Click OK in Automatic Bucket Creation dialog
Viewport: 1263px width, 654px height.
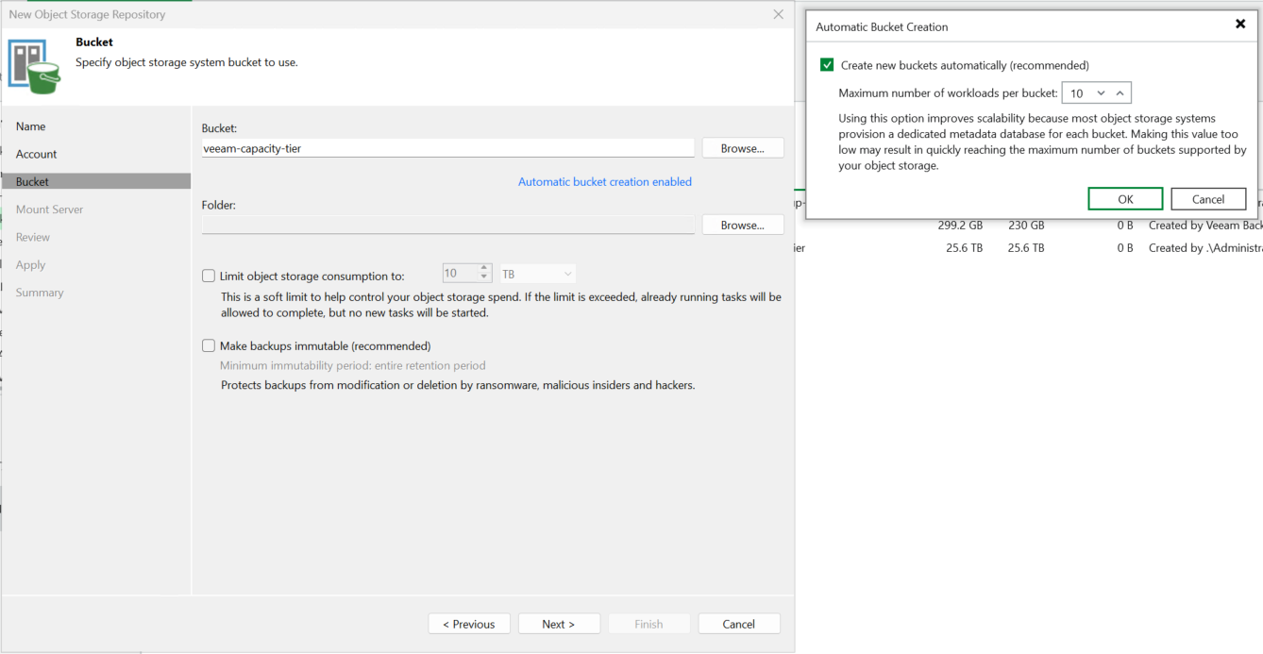tap(1125, 199)
